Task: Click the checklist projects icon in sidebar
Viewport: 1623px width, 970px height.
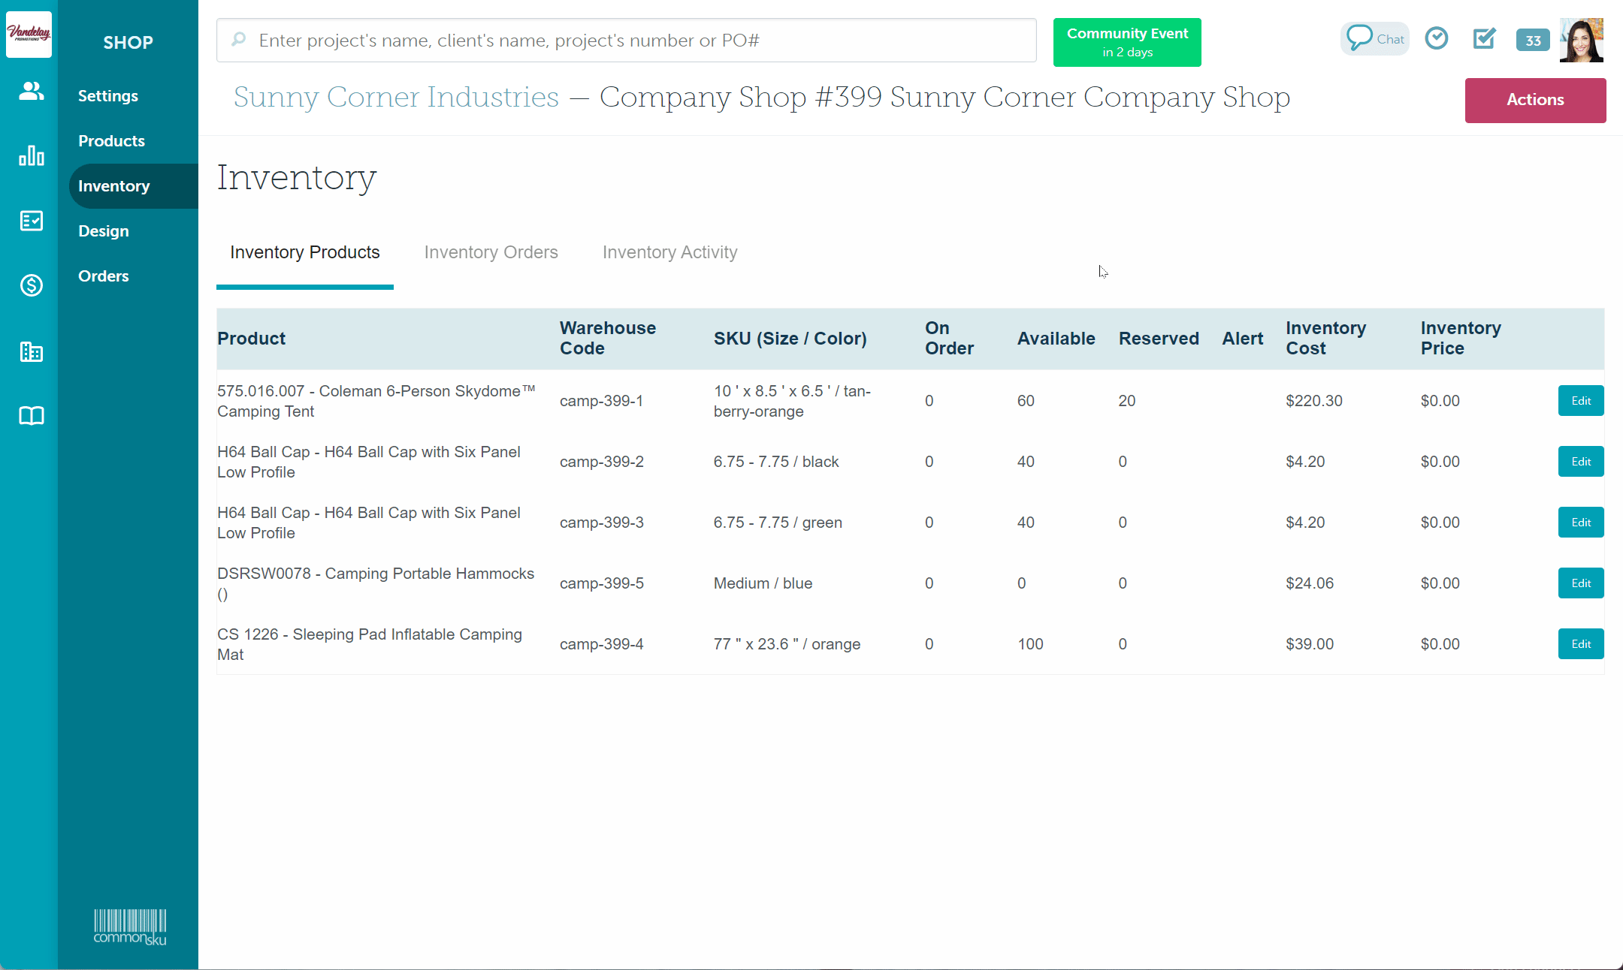Action: coord(31,221)
